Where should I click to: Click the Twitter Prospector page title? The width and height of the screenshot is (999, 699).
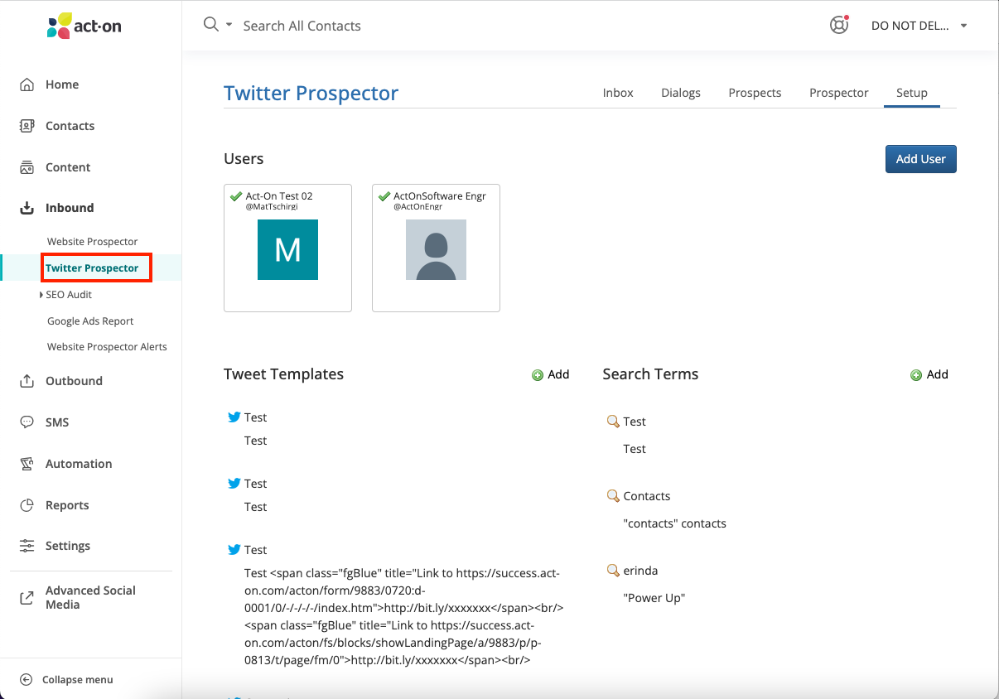tap(311, 94)
